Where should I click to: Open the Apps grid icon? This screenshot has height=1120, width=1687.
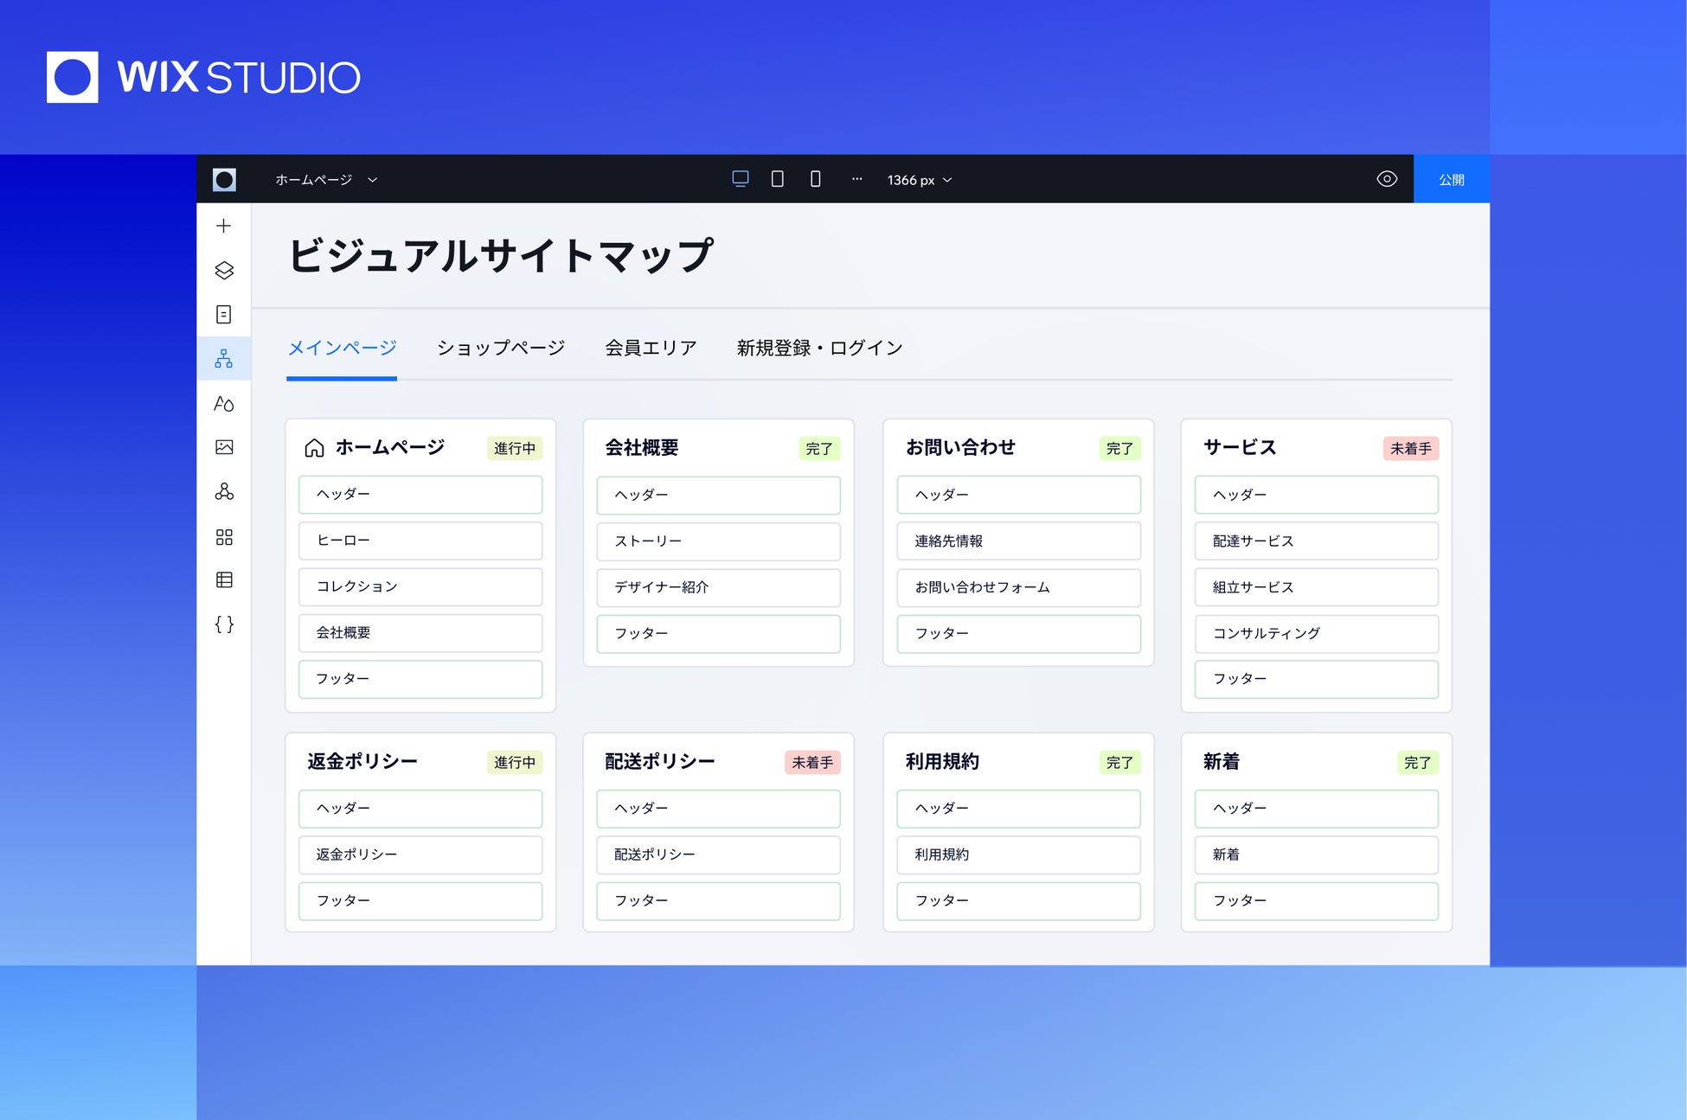223,537
